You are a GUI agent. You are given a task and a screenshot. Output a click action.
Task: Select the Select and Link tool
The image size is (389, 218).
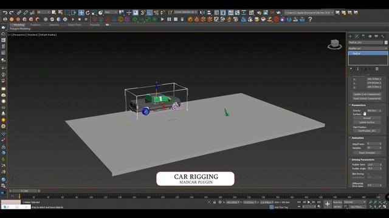point(19,12)
